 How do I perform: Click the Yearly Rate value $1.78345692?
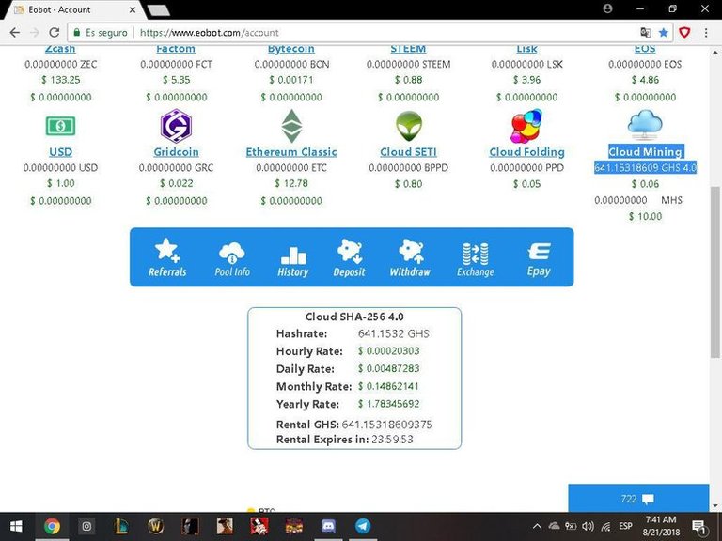tap(388, 404)
